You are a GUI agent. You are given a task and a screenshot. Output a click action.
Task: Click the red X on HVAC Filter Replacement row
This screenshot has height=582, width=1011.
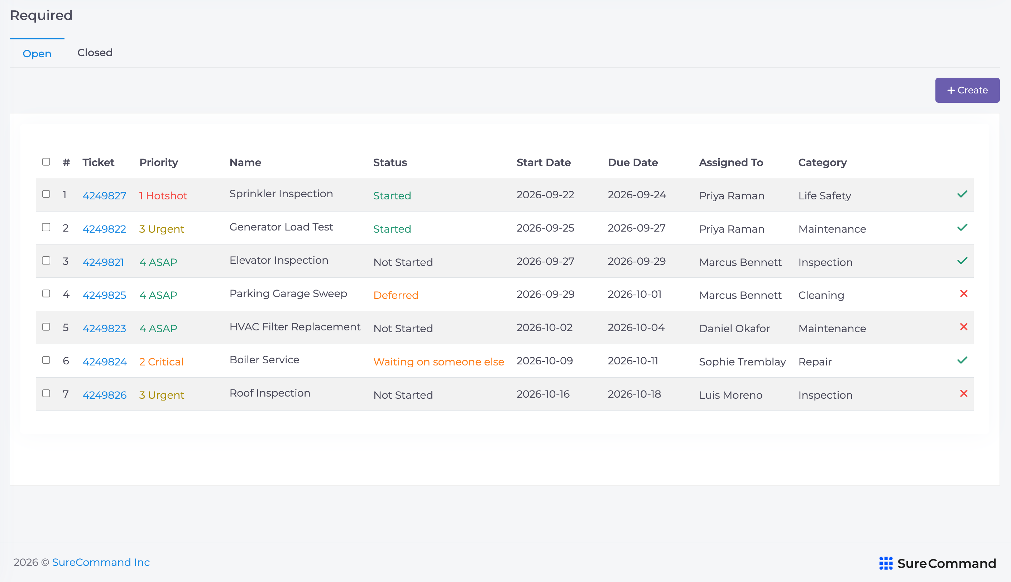(x=963, y=327)
